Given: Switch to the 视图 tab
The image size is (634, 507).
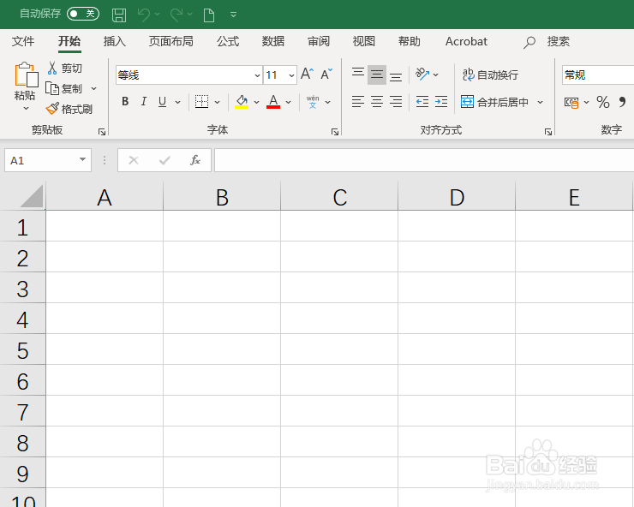Looking at the screenshot, I should [x=364, y=41].
